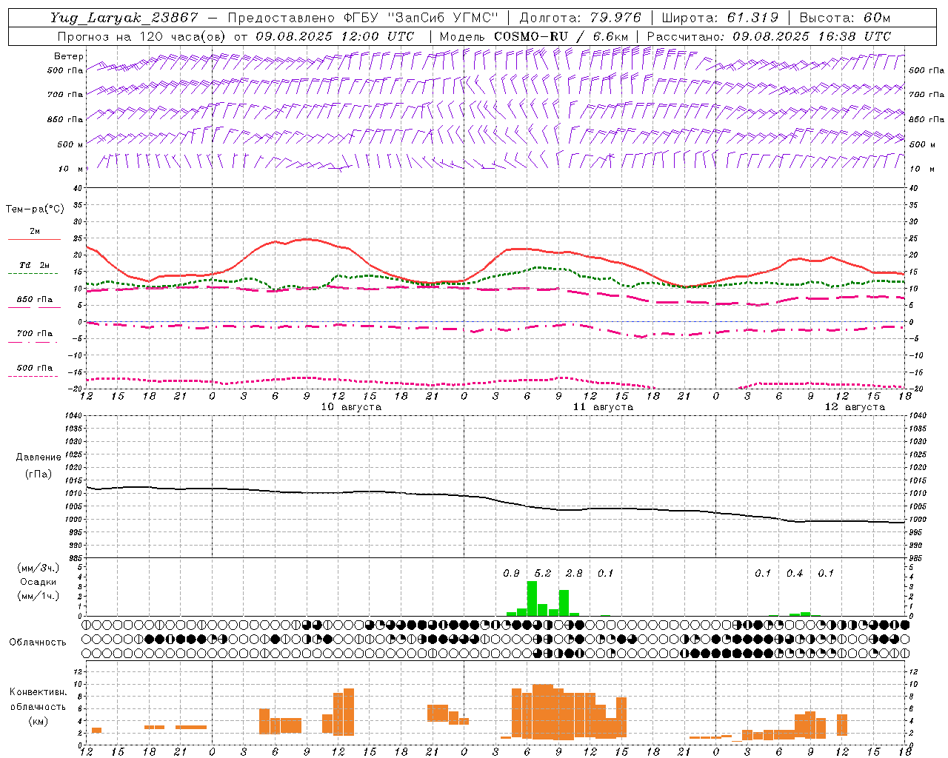Click the '(гПа)' unit under Давление

point(39,474)
